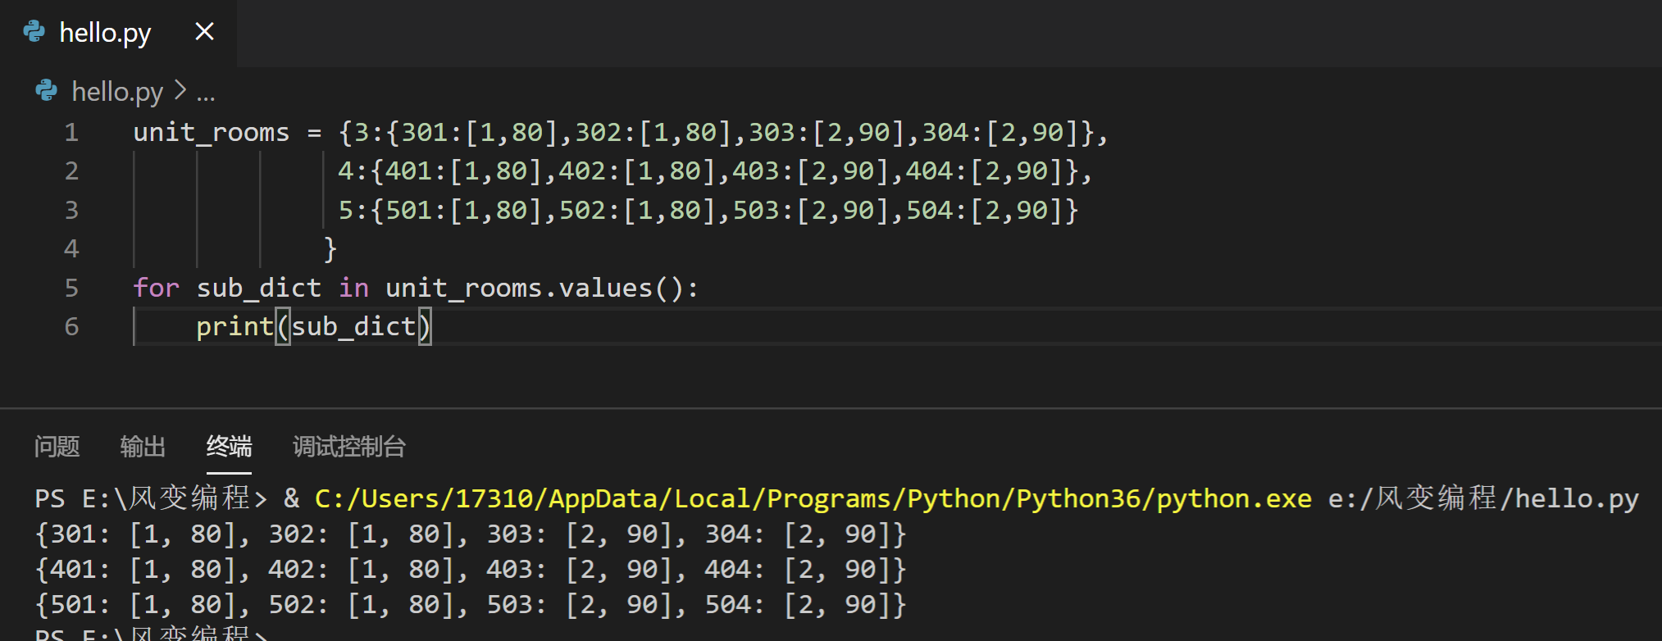The width and height of the screenshot is (1662, 641).
Task: Click line number 1 in the gutter
Action: click(71, 132)
